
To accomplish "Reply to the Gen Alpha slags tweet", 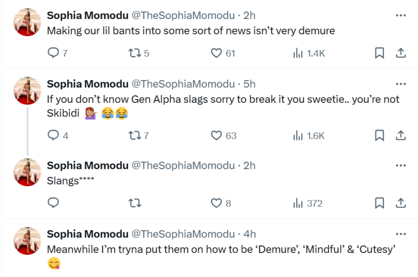I will point(53,136).
